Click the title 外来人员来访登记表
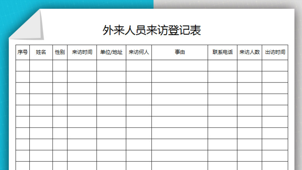Viewport: 302px width, 170px height. click(x=152, y=30)
